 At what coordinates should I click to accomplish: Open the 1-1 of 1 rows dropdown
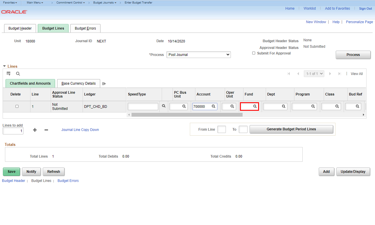coord(314,74)
